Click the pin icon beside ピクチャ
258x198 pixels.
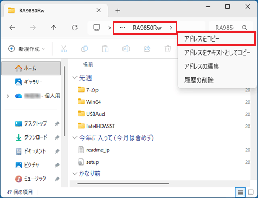[x=57, y=165]
